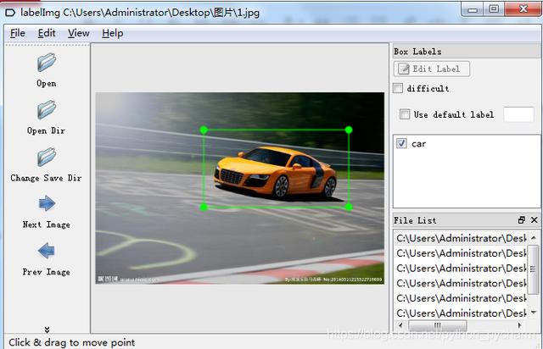Viewport: 543px width, 349px height.
Task: Uncheck the car label checkbox
Action: [401, 144]
